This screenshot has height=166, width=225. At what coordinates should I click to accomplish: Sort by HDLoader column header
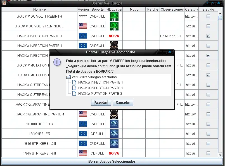[x=114, y=9]
